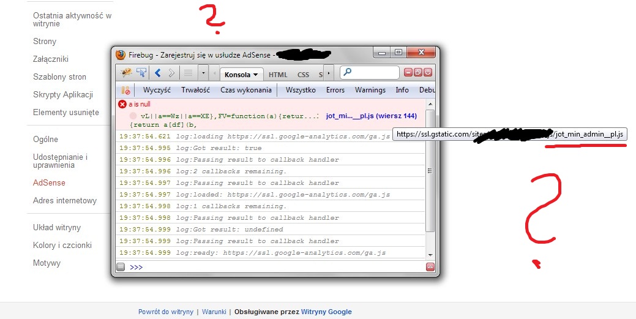Image resolution: width=636 pixels, height=319 pixels.
Task: Open the Strony sidebar item
Action: tap(45, 42)
